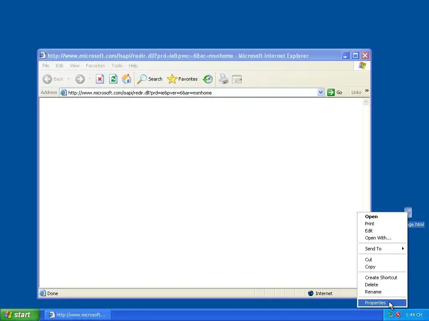Screen dimensions: 429x321
Task: Click the Done status bar text
Action: (x=52, y=293)
